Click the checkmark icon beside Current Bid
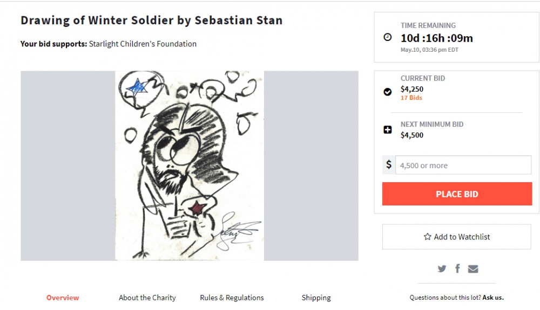Viewport: 540px width, 310px height. [x=388, y=92]
